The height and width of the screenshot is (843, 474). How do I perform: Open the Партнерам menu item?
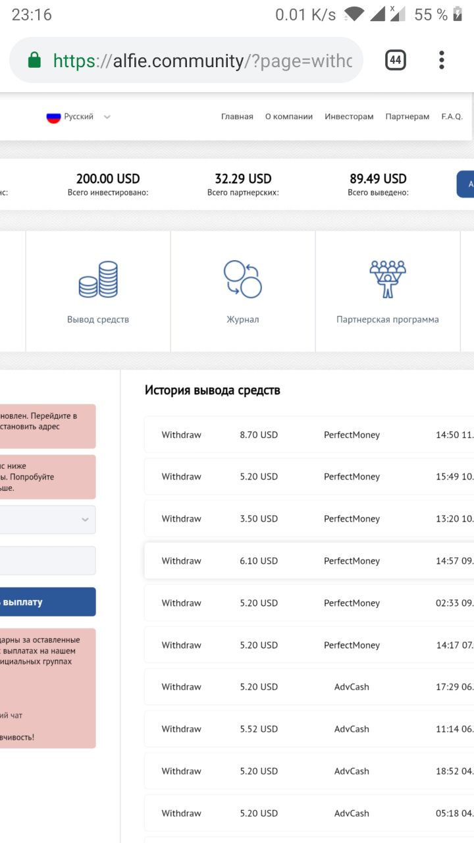click(x=408, y=117)
